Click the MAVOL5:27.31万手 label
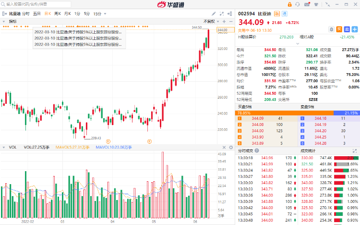The image size is (360, 225). [x=72, y=148]
